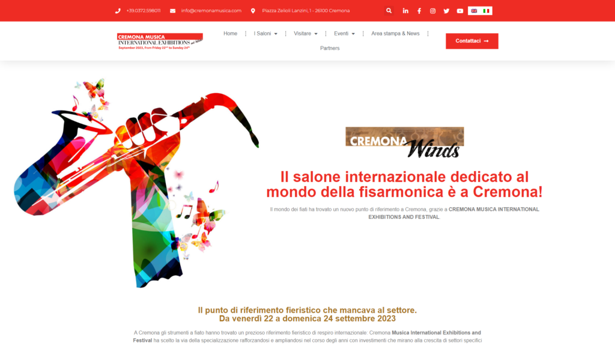Screen dimensions: 615x346
Task: Click date line 'Da venerdì 22 a domenica 24 settembre 2023'
Action: coord(307,318)
